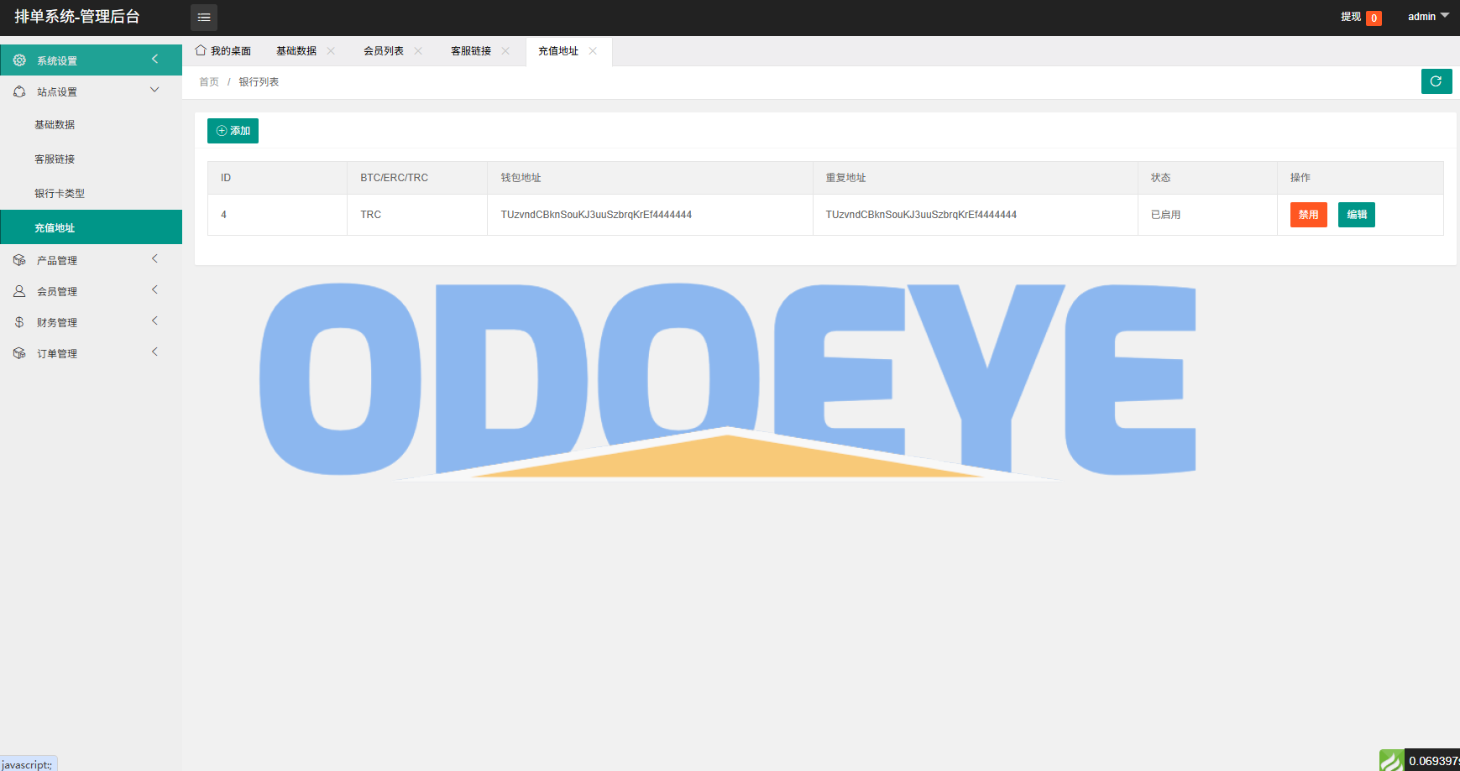
Task: Select 银行卡类型 in the sidebar
Action: coord(60,194)
